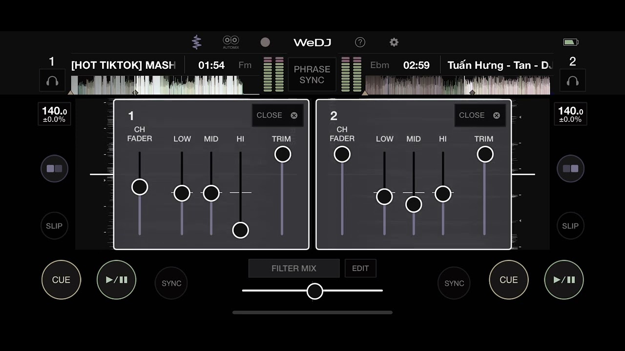625x351 pixels.
Task: Toggle SLIP mode on deck 1
Action: (54, 226)
